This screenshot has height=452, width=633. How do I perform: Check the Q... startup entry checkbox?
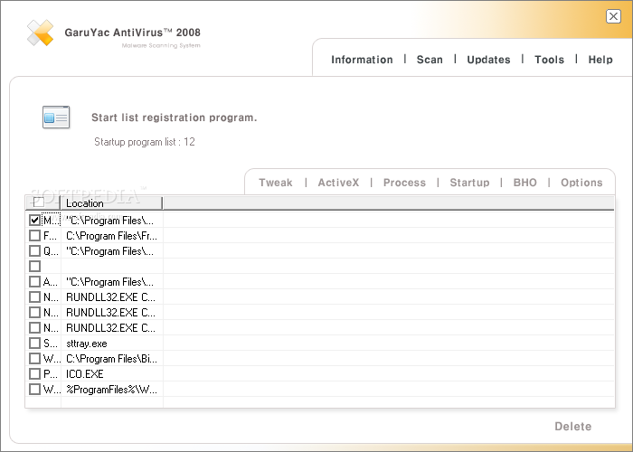pos(34,250)
